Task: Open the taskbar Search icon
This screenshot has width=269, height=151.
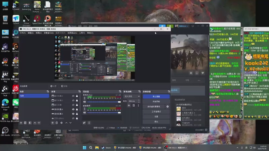Action: (91, 148)
